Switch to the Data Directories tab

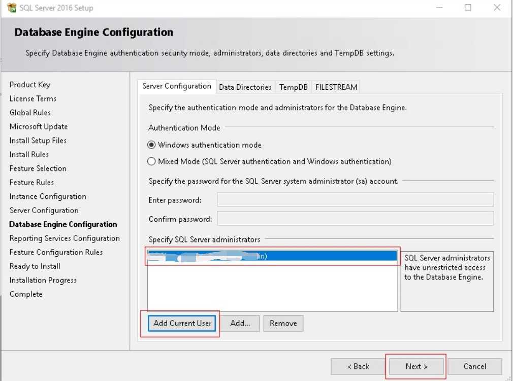(x=245, y=87)
